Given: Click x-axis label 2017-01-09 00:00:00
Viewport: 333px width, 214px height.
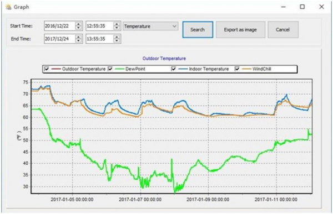Looking at the screenshot, I should (x=208, y=200).
